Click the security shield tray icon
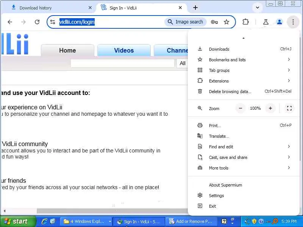Viewport: 303px width, 227px height. tap(254, 221)
